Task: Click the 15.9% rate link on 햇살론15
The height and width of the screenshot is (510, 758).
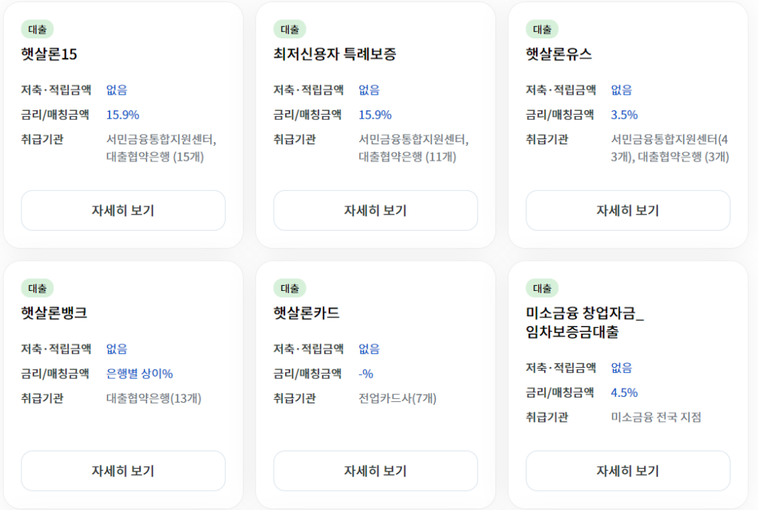Action: (x=123, y=114)
